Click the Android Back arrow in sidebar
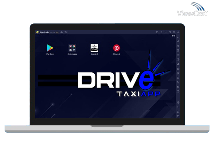 tap(178, 107)
